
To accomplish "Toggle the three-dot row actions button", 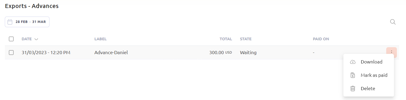I will coord(391,53).
